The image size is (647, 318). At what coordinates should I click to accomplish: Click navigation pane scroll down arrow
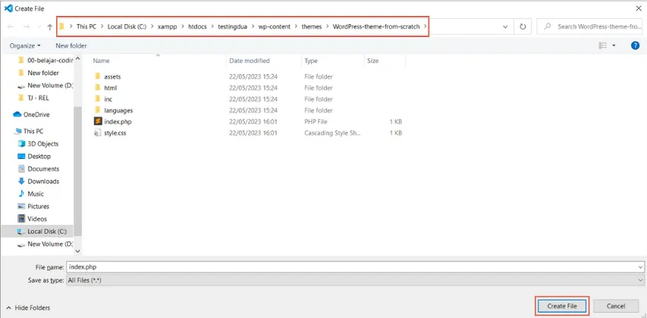pyautogui.click(x=77, y=251)
